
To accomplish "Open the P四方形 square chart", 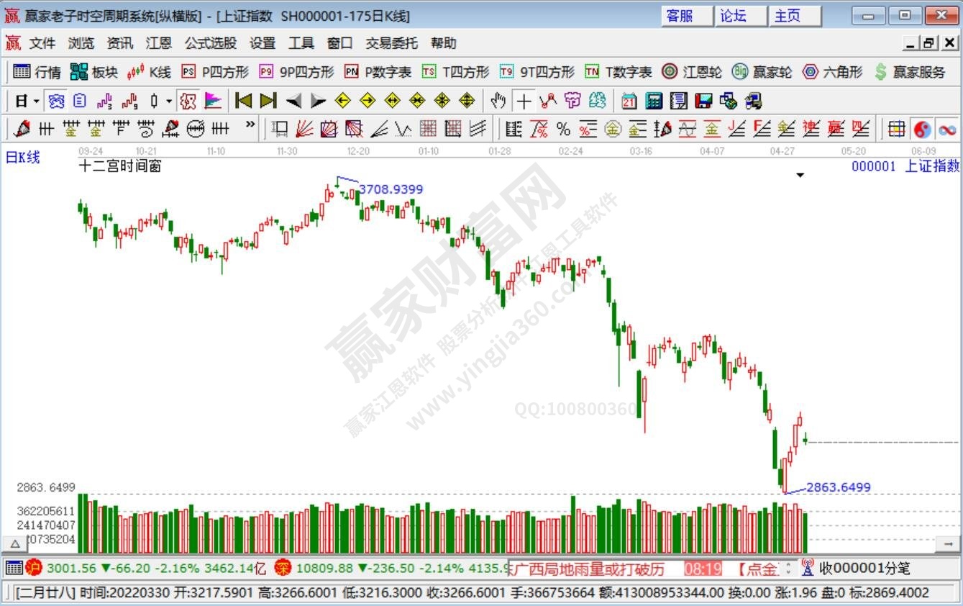I will point(215,72).
